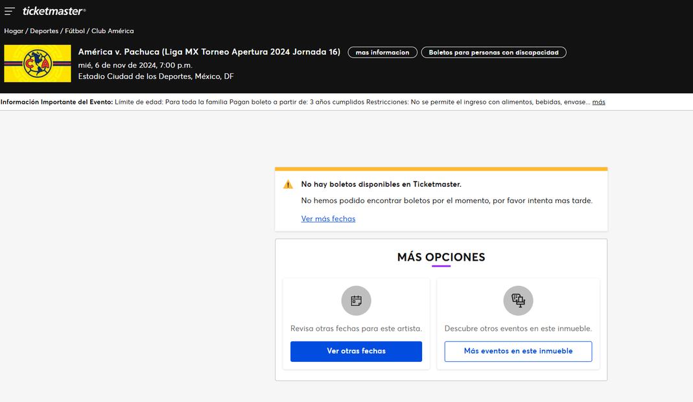The height and width of the screenshot is (402, 693).
Task: Click the América v. Pachuca event title
Action: point(209,52)
